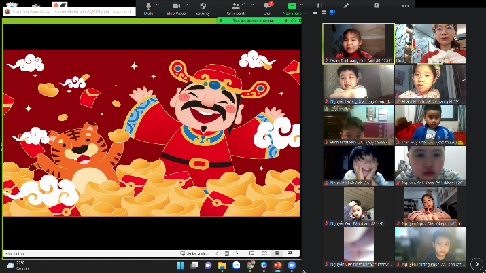Select Trần Huy Khải's video thumbnail
Screen dimensions: 486x273
[x=430, y=125]
